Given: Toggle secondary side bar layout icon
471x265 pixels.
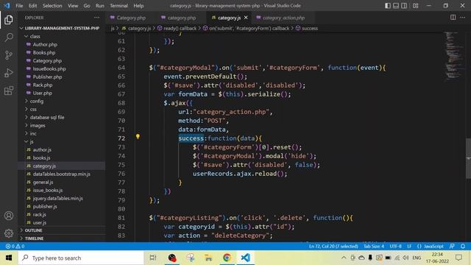Looking at the screenshot, I should 404,5.
